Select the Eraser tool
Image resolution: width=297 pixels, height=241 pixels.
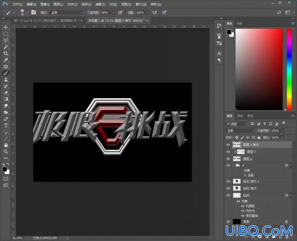(5, 93)
